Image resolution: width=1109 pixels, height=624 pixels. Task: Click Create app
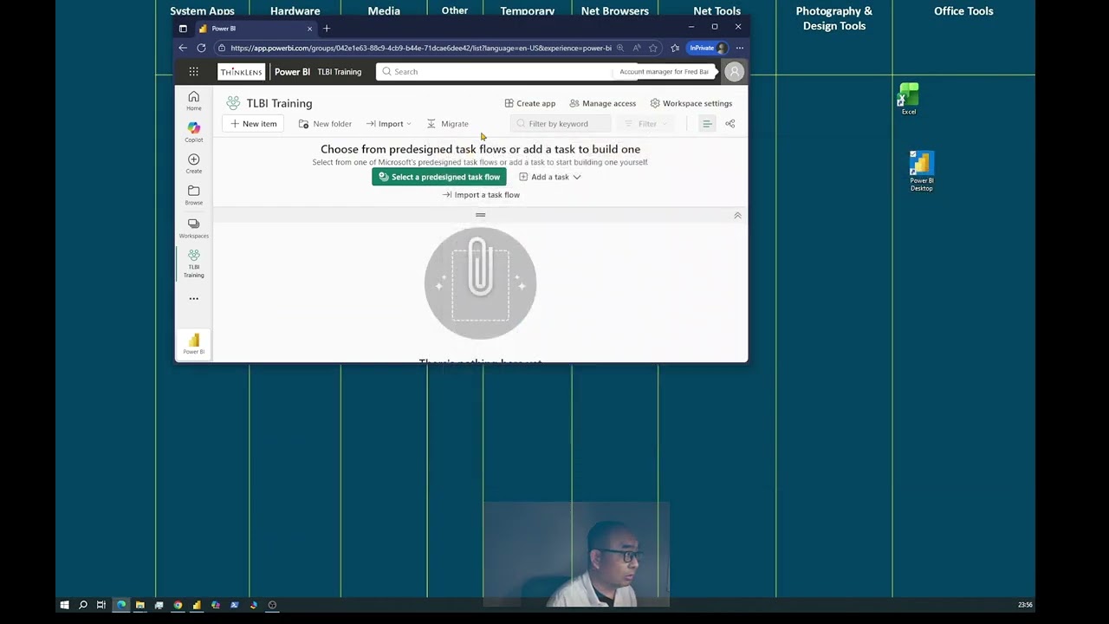click(x=529, y=103)
